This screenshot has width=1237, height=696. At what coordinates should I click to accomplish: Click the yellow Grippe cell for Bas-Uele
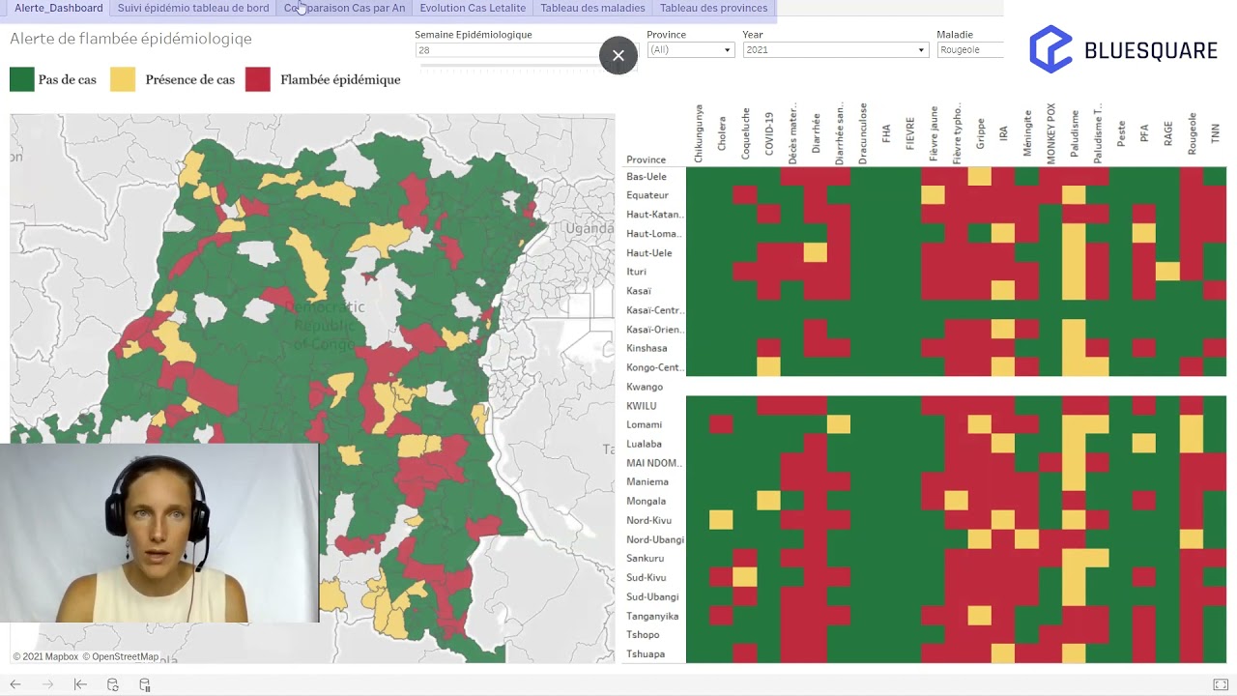[x=980, y=176]
